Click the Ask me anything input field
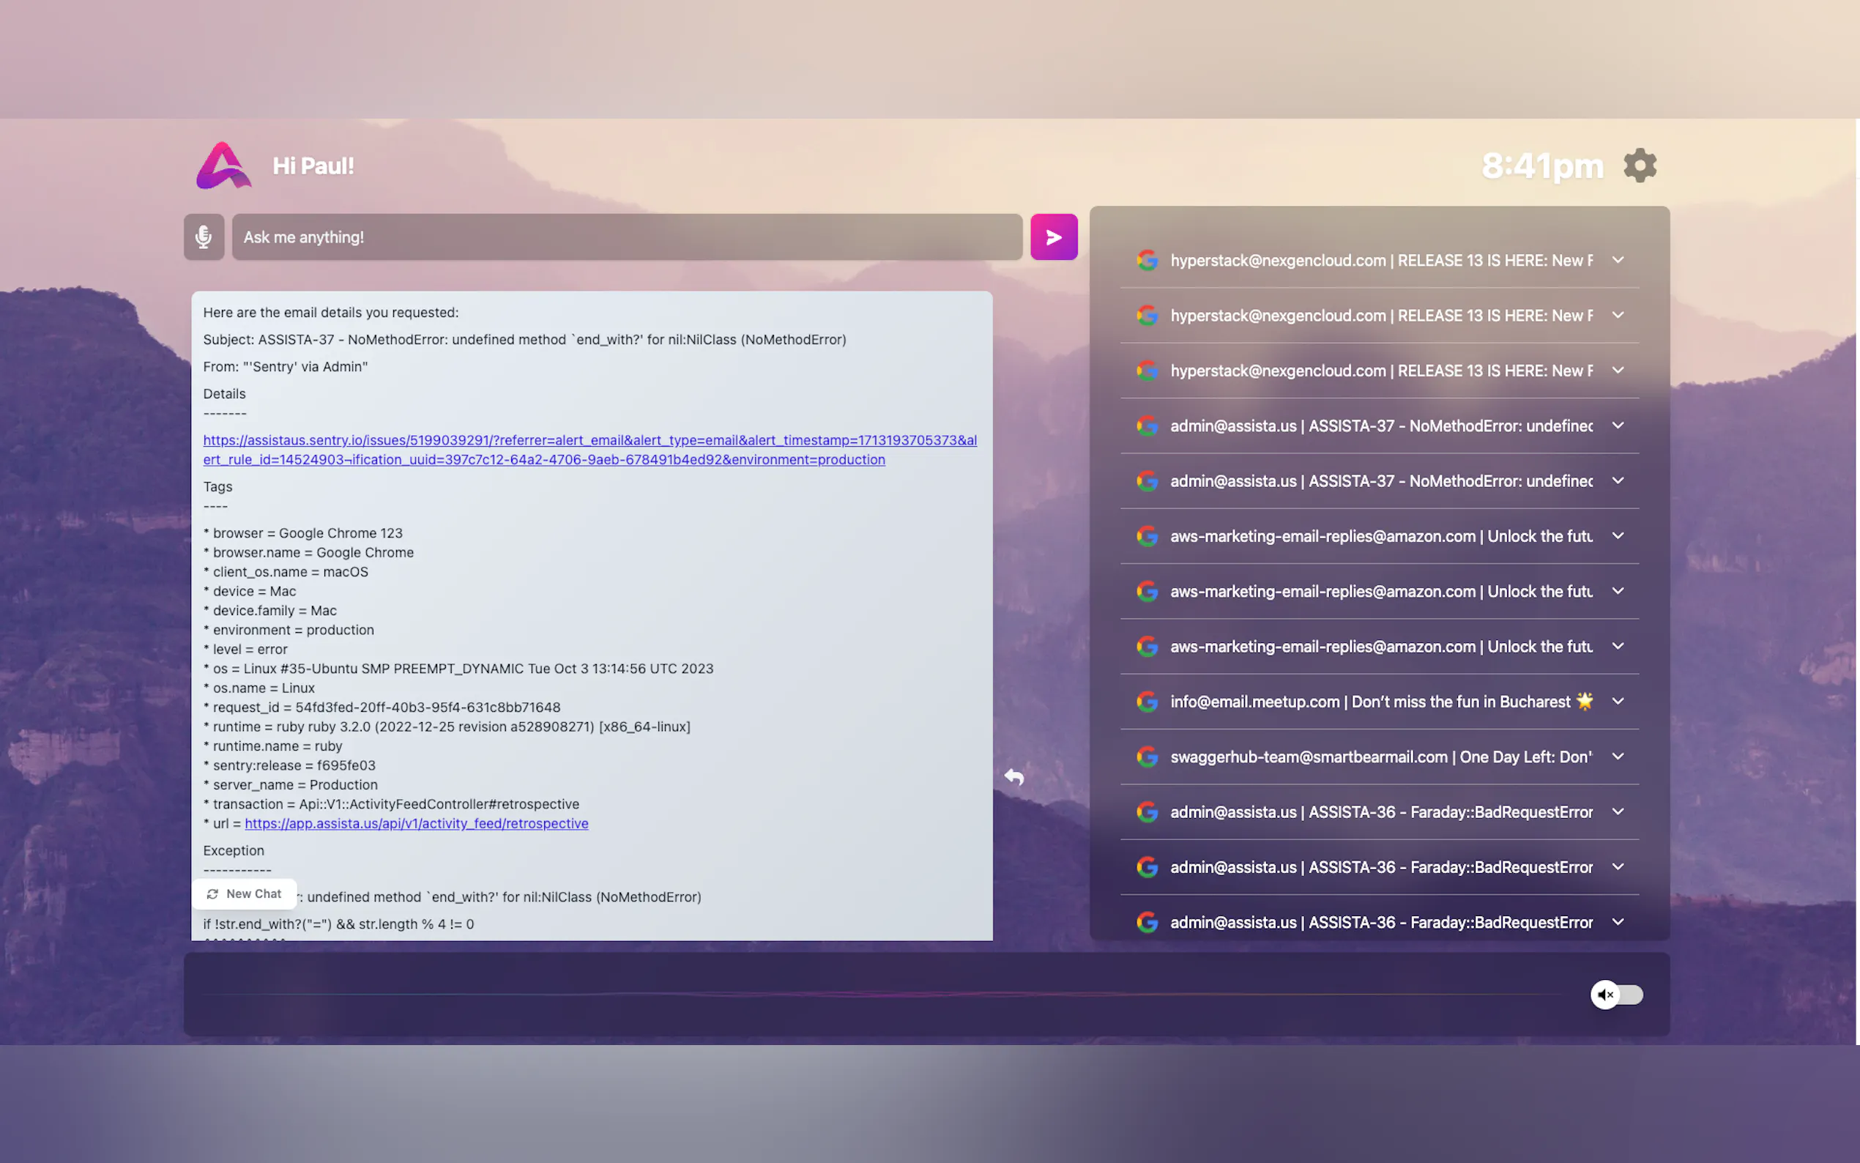The height and width of the screenshot is (1163, 1860). 626,237
